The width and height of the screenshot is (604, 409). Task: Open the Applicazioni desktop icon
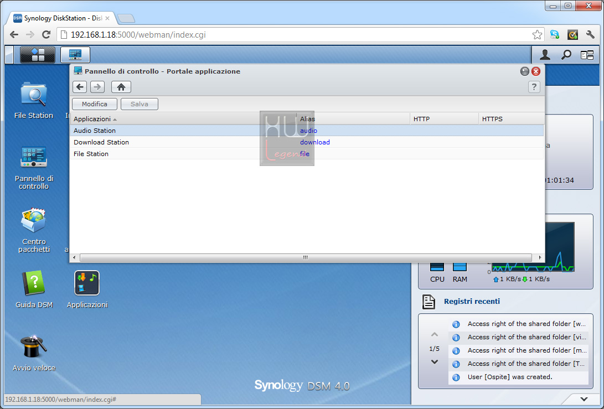coord(87,289)
